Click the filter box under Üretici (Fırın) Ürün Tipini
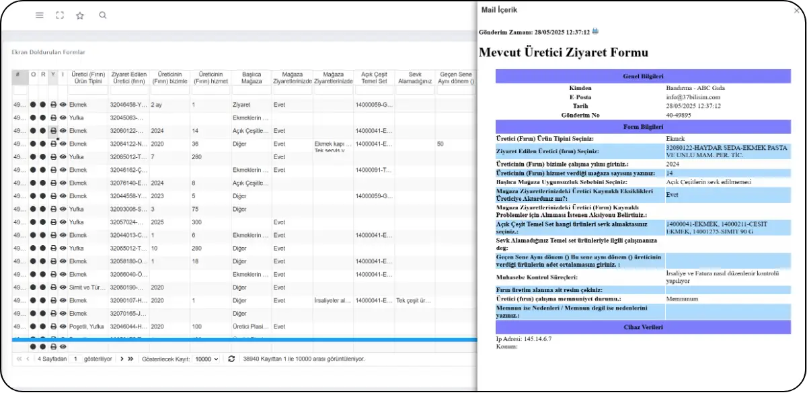Viewport: 807px width, 403px height. pyautogui.click(x=88, y=90)
